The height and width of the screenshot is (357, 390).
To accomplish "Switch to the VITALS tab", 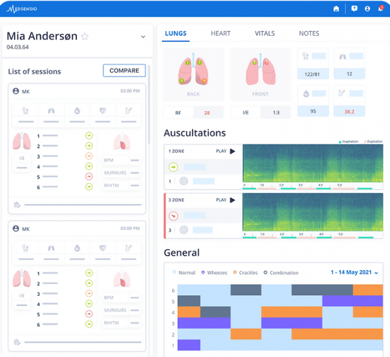I will (x=264, y=33).
